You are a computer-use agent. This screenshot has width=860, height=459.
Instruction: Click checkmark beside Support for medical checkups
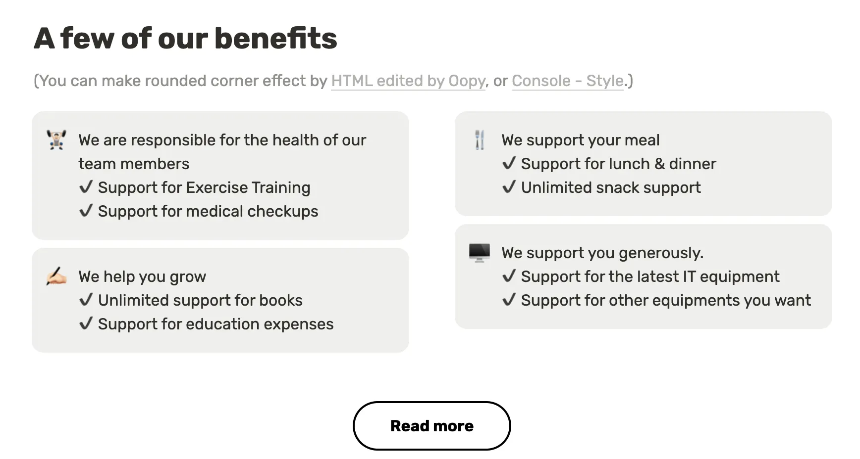coord(86,211)
